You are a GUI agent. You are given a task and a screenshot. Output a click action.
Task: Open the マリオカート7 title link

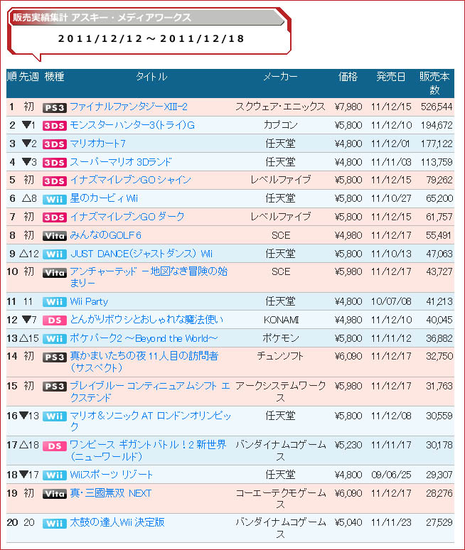pyautogui.click(x=97, y=144)
